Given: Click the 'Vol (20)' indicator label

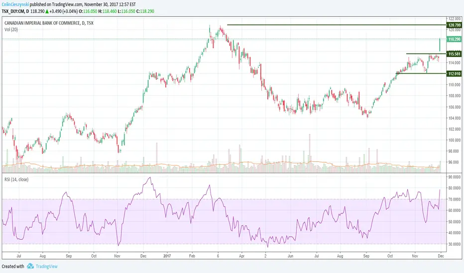Looking at the screenshot, I should 11,29.
